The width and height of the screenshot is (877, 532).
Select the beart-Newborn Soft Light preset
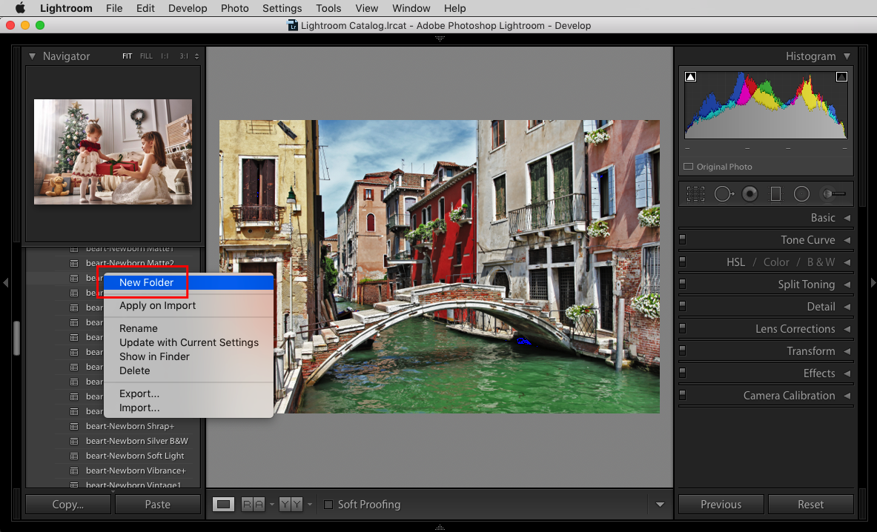[135, 456]
